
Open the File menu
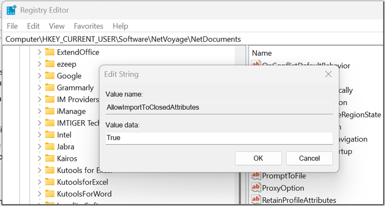click(x=12, y=26)
